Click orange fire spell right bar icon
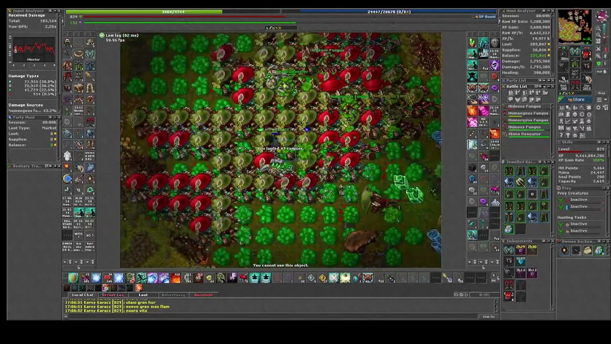Screen dimensions: 611x344 473,111
